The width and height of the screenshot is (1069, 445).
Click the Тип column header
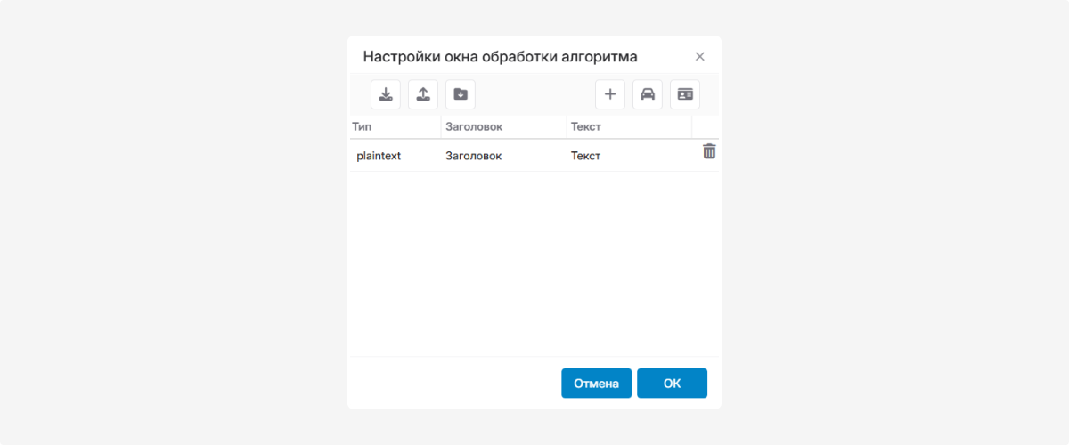pyautogui.click(x=394, y=127)
